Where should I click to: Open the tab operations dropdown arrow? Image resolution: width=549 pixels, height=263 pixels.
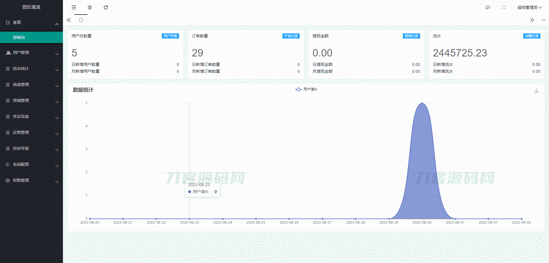(543, 20)
